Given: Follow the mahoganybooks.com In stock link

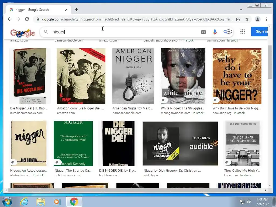Looking at the screenshot, I should click(182, 113).
